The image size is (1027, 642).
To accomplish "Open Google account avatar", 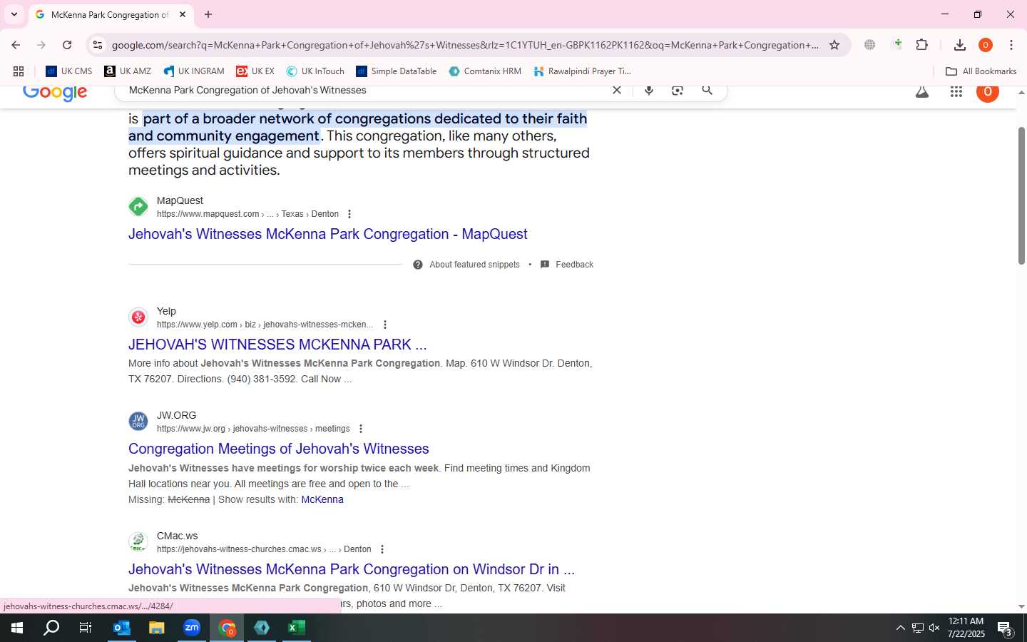I will click(x=988, y=92).
